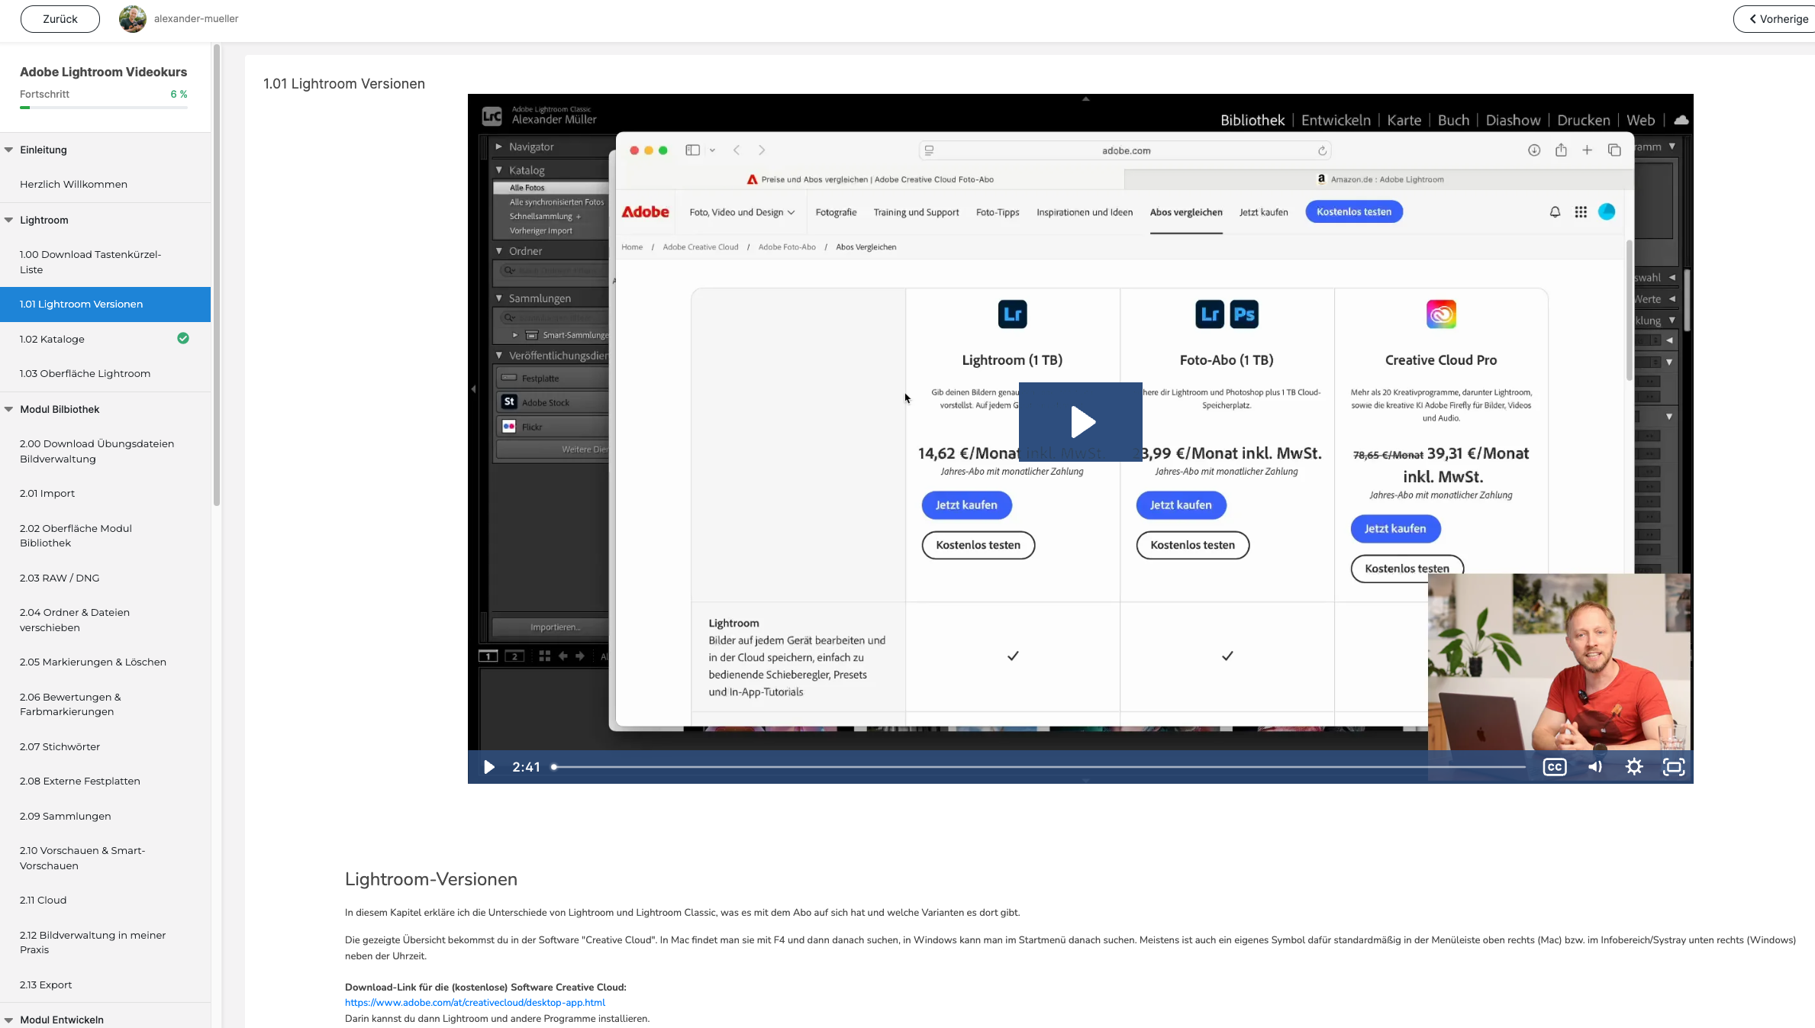
Task: Click the Zurück button
Action: coord(60,19)
